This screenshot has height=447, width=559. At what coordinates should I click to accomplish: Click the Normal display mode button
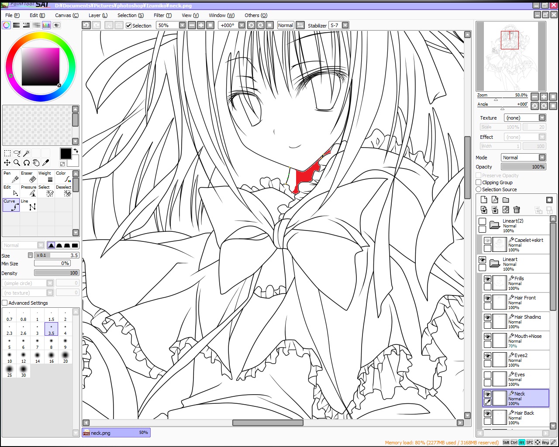286,25
